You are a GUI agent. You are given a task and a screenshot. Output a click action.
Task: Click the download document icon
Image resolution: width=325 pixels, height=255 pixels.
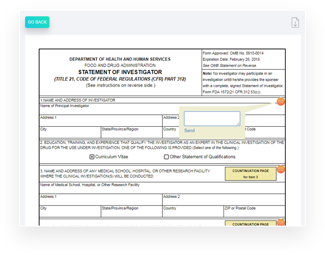(295, 22)
